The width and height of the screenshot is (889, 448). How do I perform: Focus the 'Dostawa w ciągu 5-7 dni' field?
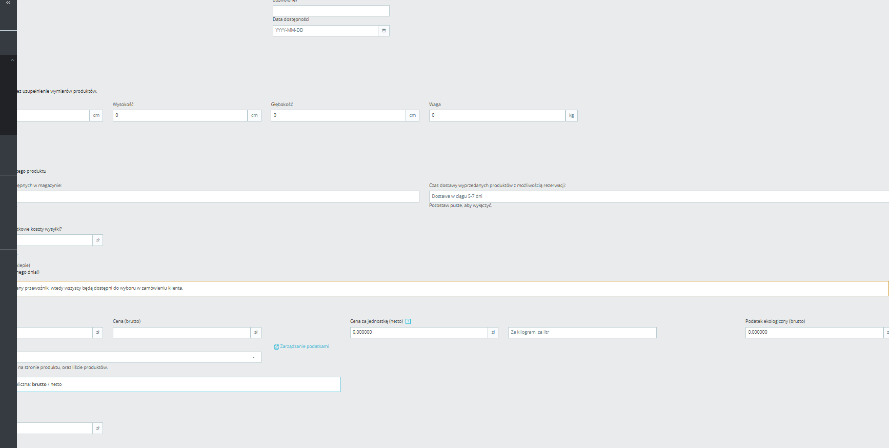(659, 197)
